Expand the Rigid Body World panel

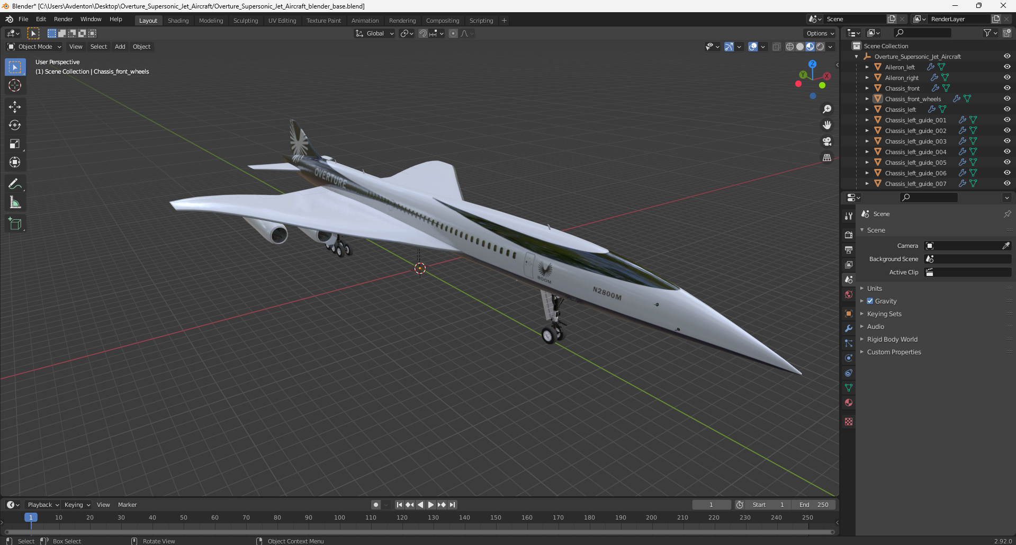[x=892, y=339]
